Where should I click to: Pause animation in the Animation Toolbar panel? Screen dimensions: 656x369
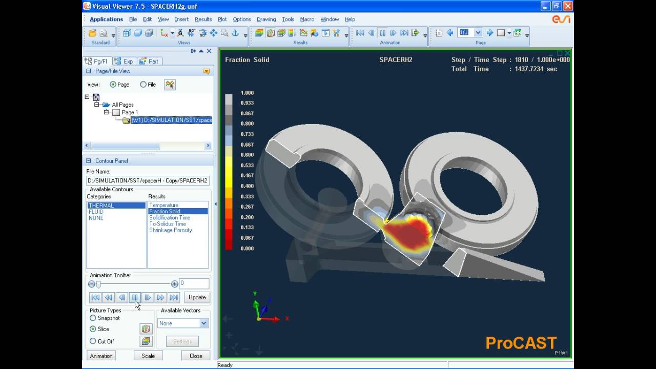[135, 297]
